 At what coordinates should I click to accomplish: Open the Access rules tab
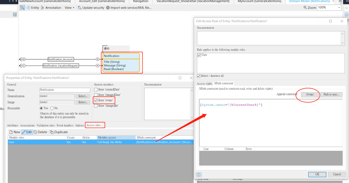click(94, 125)
